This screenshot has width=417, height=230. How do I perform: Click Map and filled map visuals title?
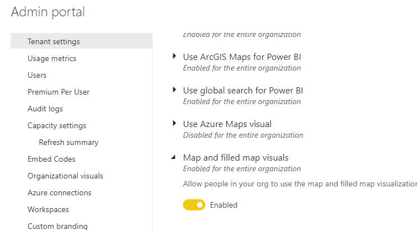(x=236, y=158)
